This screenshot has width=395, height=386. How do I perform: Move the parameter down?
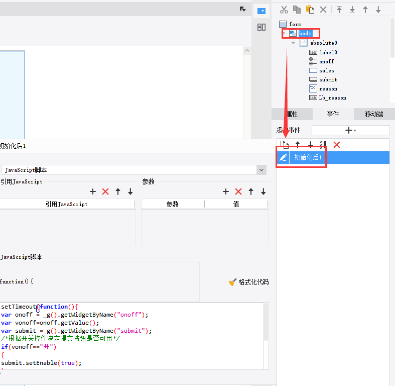coord(263,191)
